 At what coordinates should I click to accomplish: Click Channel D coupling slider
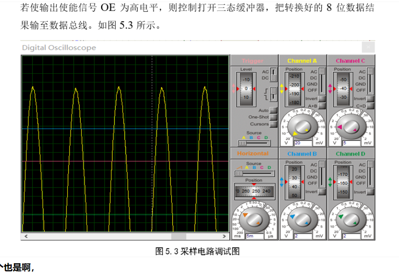pos(370,174)
